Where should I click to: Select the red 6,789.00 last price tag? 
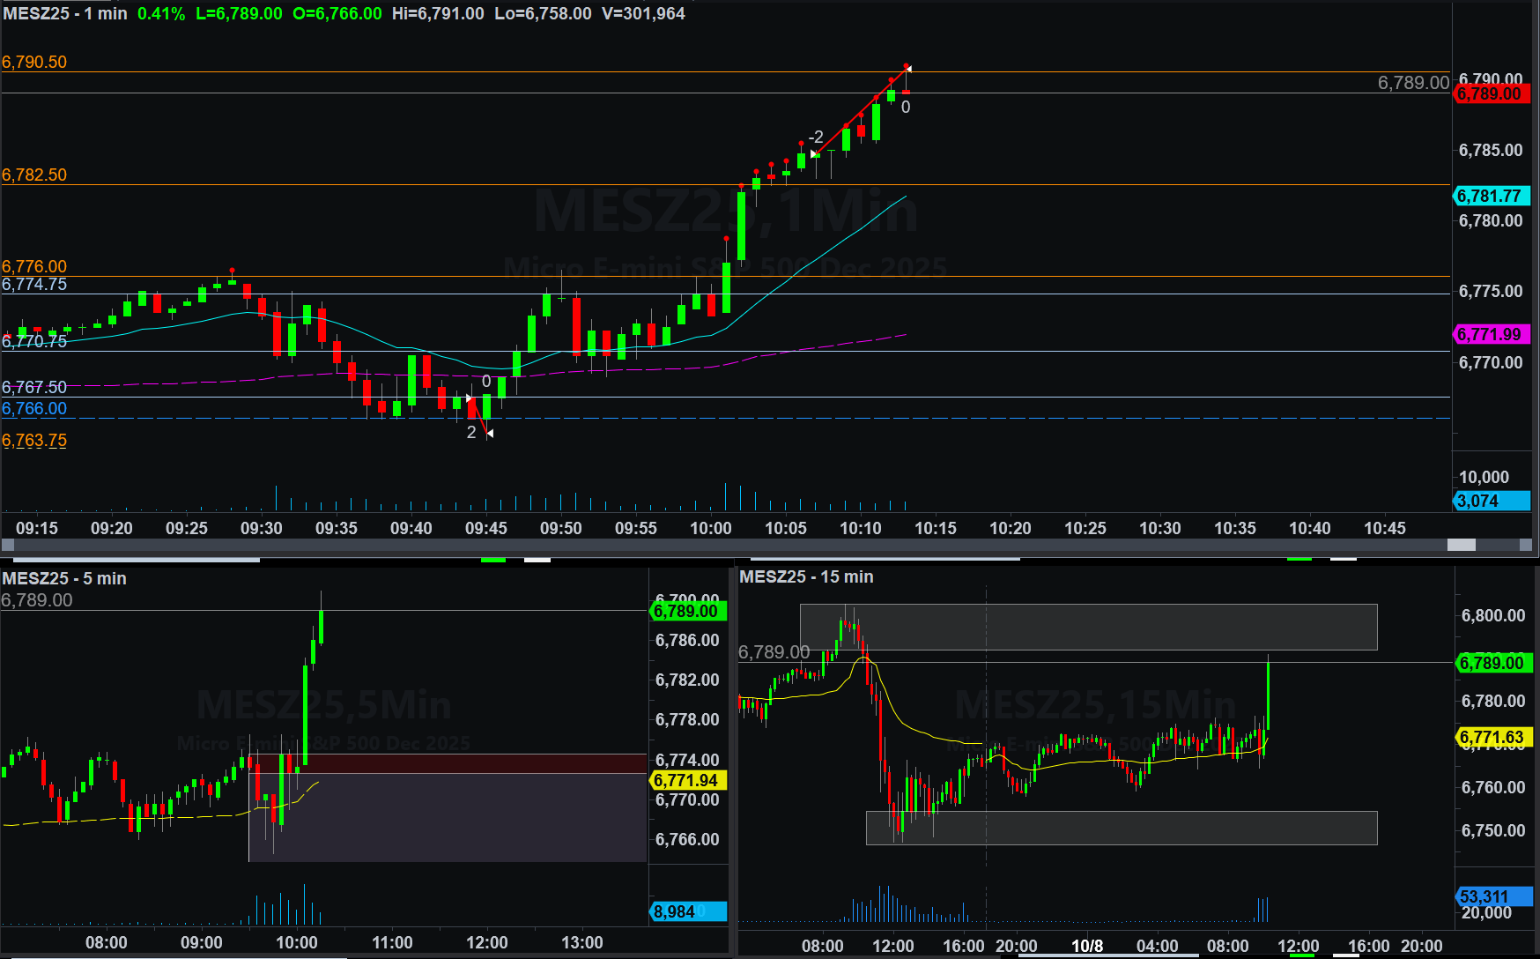pyautogui.click(x=1490, y=94)
